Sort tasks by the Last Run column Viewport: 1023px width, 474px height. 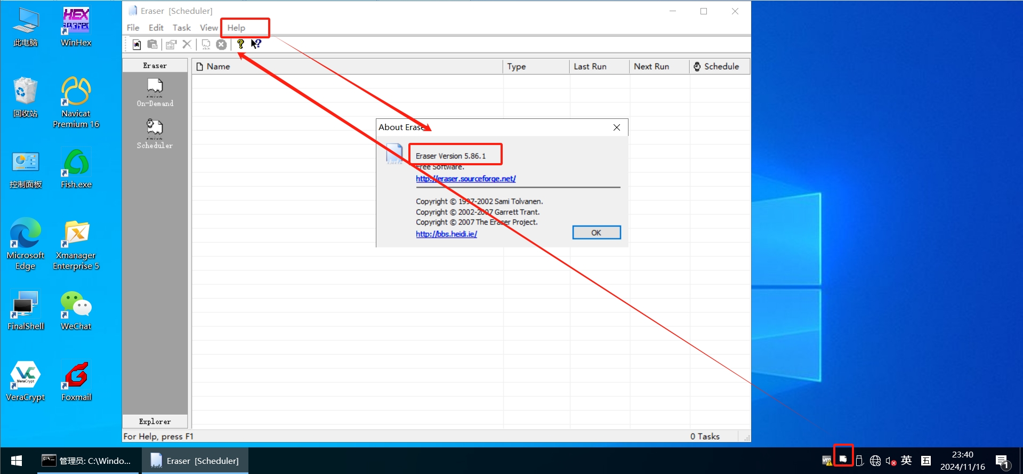tap(600, 67)
